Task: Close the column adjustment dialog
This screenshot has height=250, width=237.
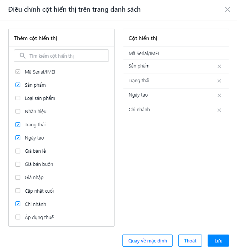Action: click(228, 9)
